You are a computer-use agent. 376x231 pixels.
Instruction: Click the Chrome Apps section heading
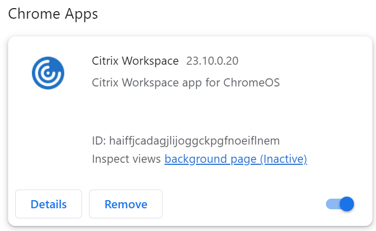click(53, 14)
